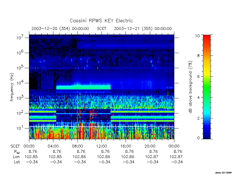This screenshot has width=232, height=174.
Task: Click the 08:00 time tick label
Action: tap(77, 146)
